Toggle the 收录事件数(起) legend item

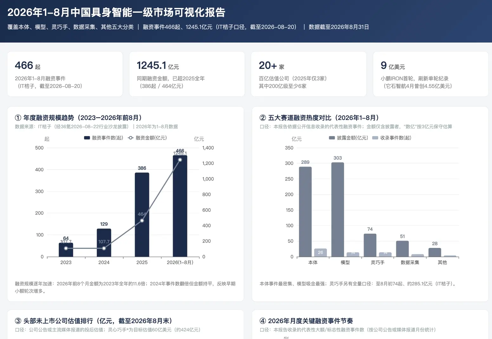(x=392, y=138)
